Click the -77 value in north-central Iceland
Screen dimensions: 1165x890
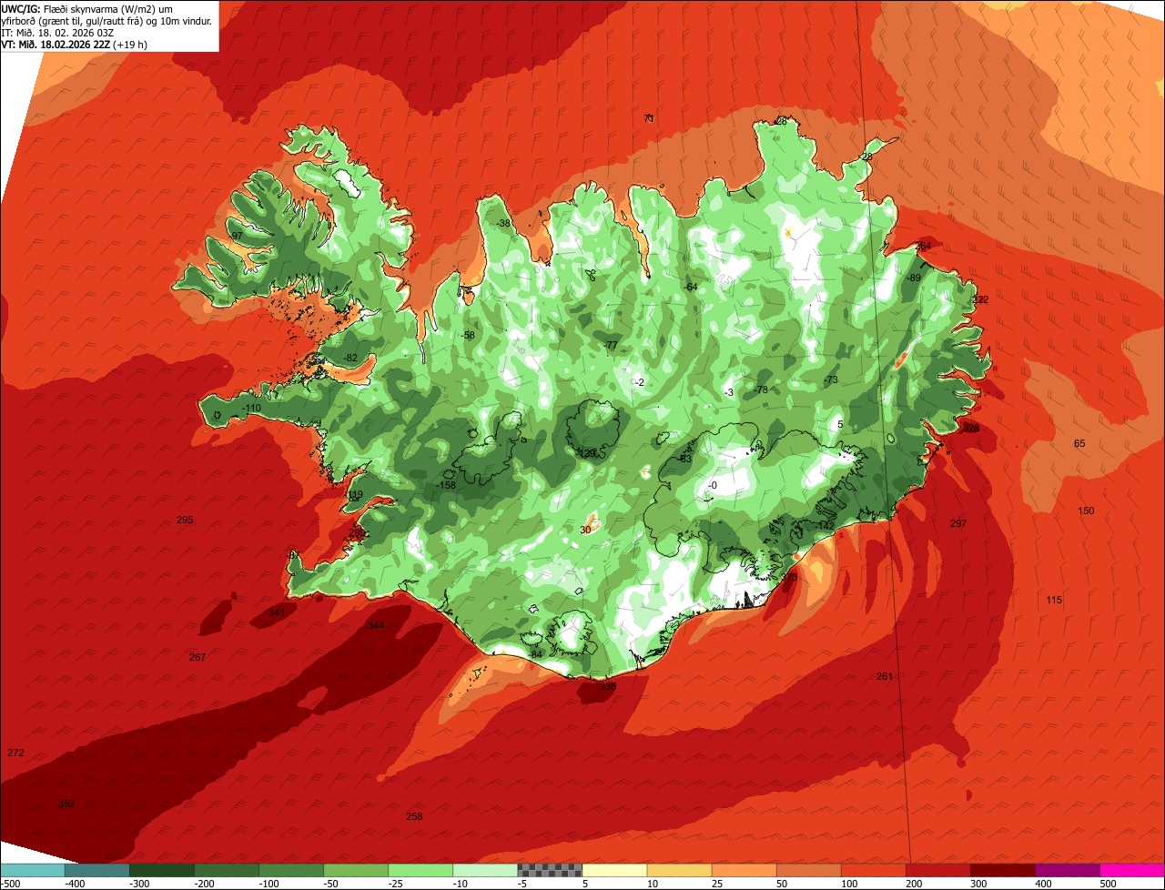click(611, 346)
